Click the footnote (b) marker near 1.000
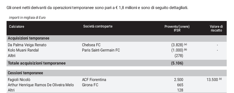 [x=185, y=49]
